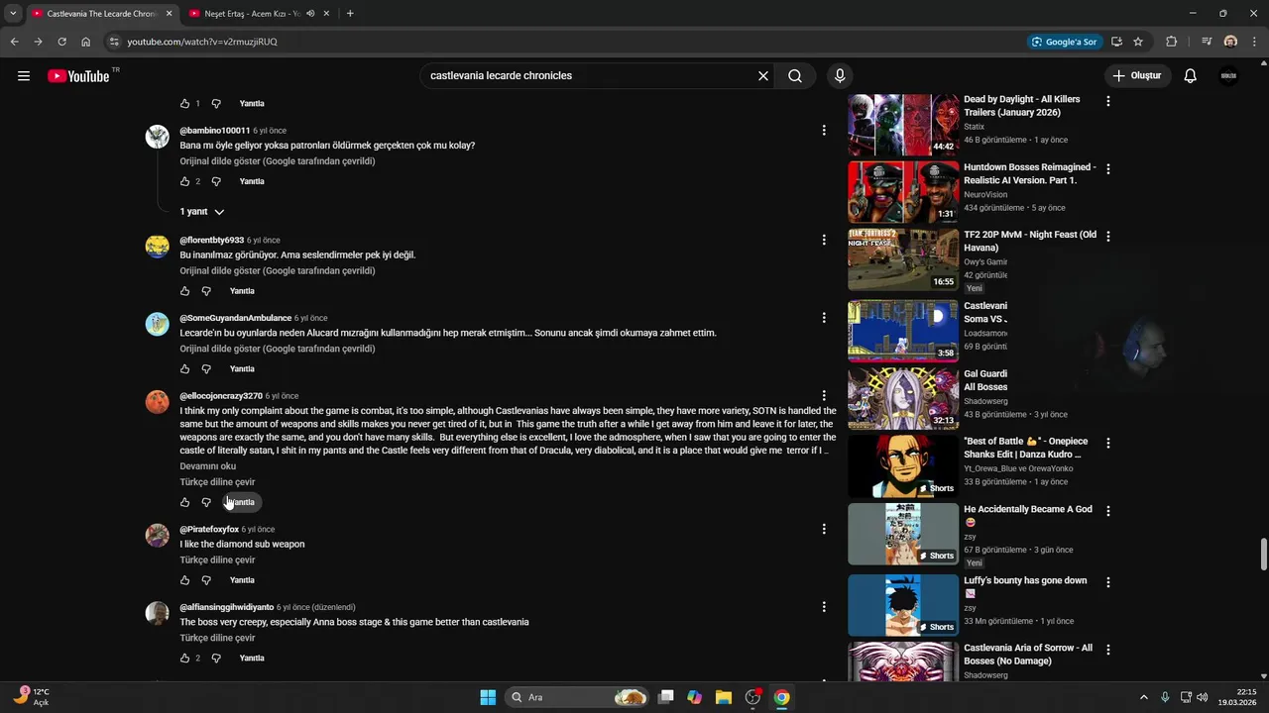The image size is (1269, 713).
Task: Open options for Dead by Daylight video
Action: point(1108,101)
